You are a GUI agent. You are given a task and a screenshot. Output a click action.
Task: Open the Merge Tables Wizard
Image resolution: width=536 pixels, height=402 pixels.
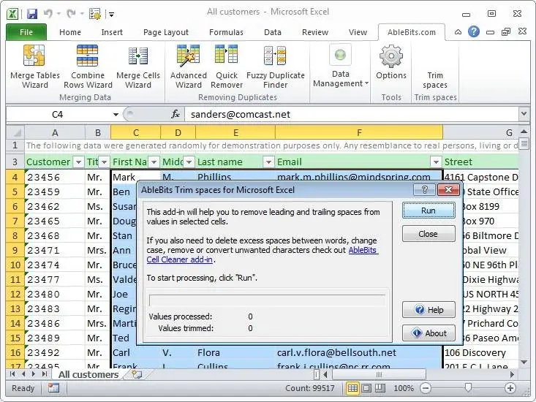(34, 67)
